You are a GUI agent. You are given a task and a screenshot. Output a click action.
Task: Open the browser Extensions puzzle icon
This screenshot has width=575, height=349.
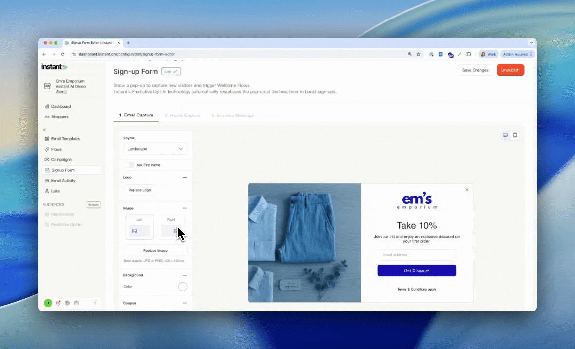pos(469,54)
